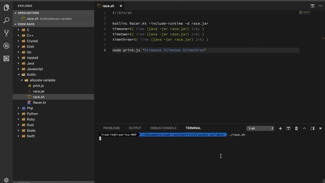The image size is (325, 183).
Task: Open the Extensions view icon
Action: tap(6, 58)
